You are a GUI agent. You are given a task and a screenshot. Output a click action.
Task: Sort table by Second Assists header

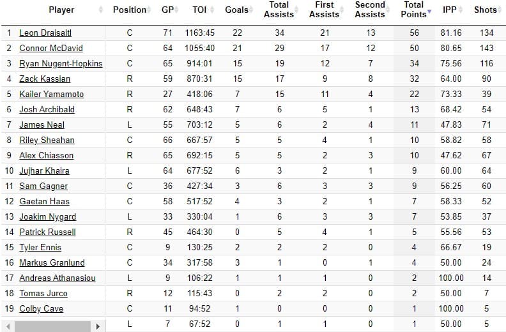coord(370,10)
